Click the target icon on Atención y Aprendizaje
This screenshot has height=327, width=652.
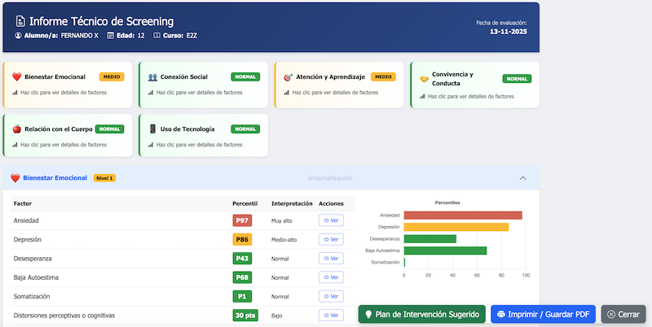click(288, 76)
